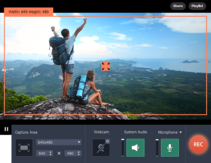The height and width of the screenshot is (163, 211).
Task: Open the Playlist button
Action: (x=197, y=6)
